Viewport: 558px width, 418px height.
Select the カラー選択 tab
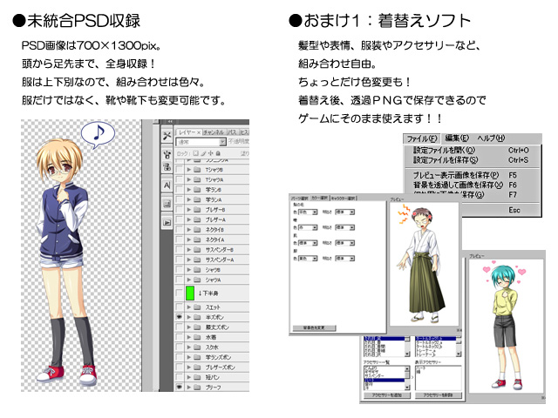[x=320, y=198]
